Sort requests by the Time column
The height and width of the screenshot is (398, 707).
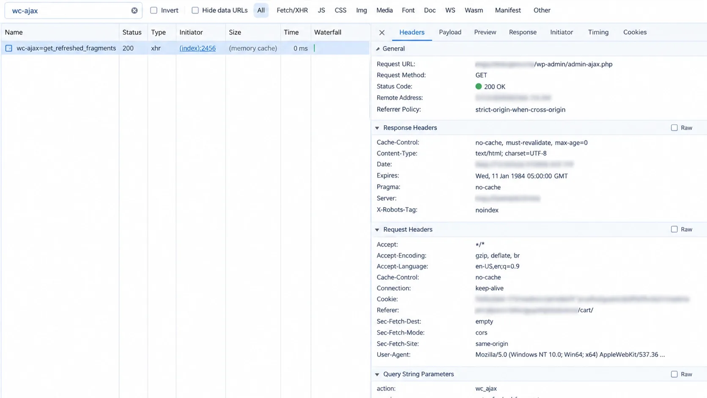[x=296, y=32]
